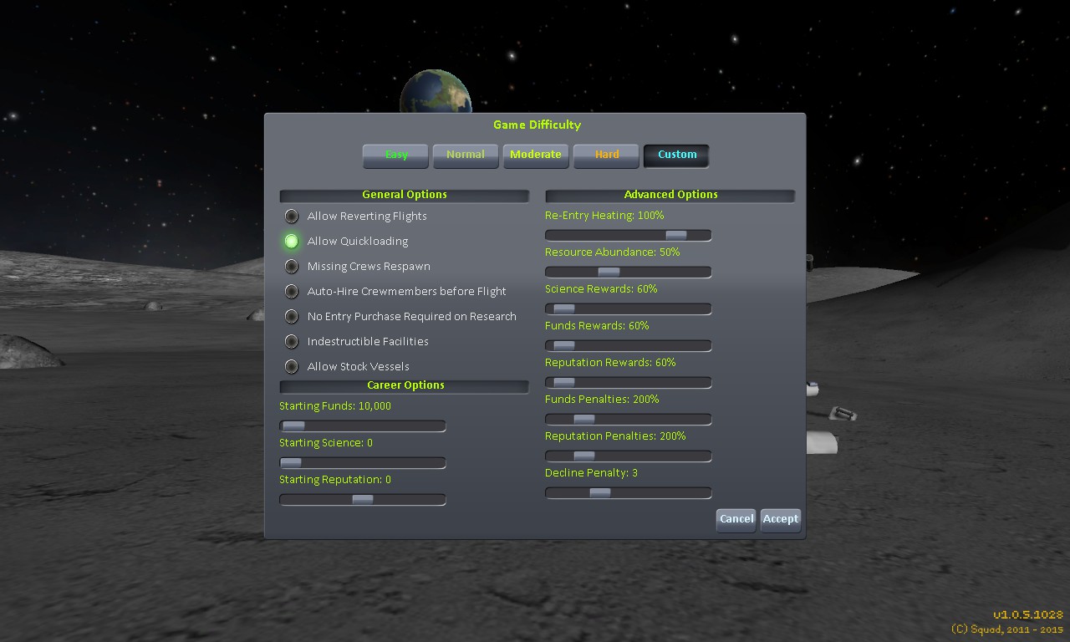Select the Moderate difficulty preset
Screen dimensions: 1070x642
[536, 155]
